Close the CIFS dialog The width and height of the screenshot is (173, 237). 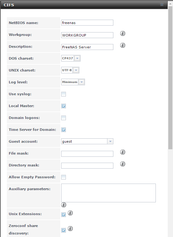click(162, 5)
